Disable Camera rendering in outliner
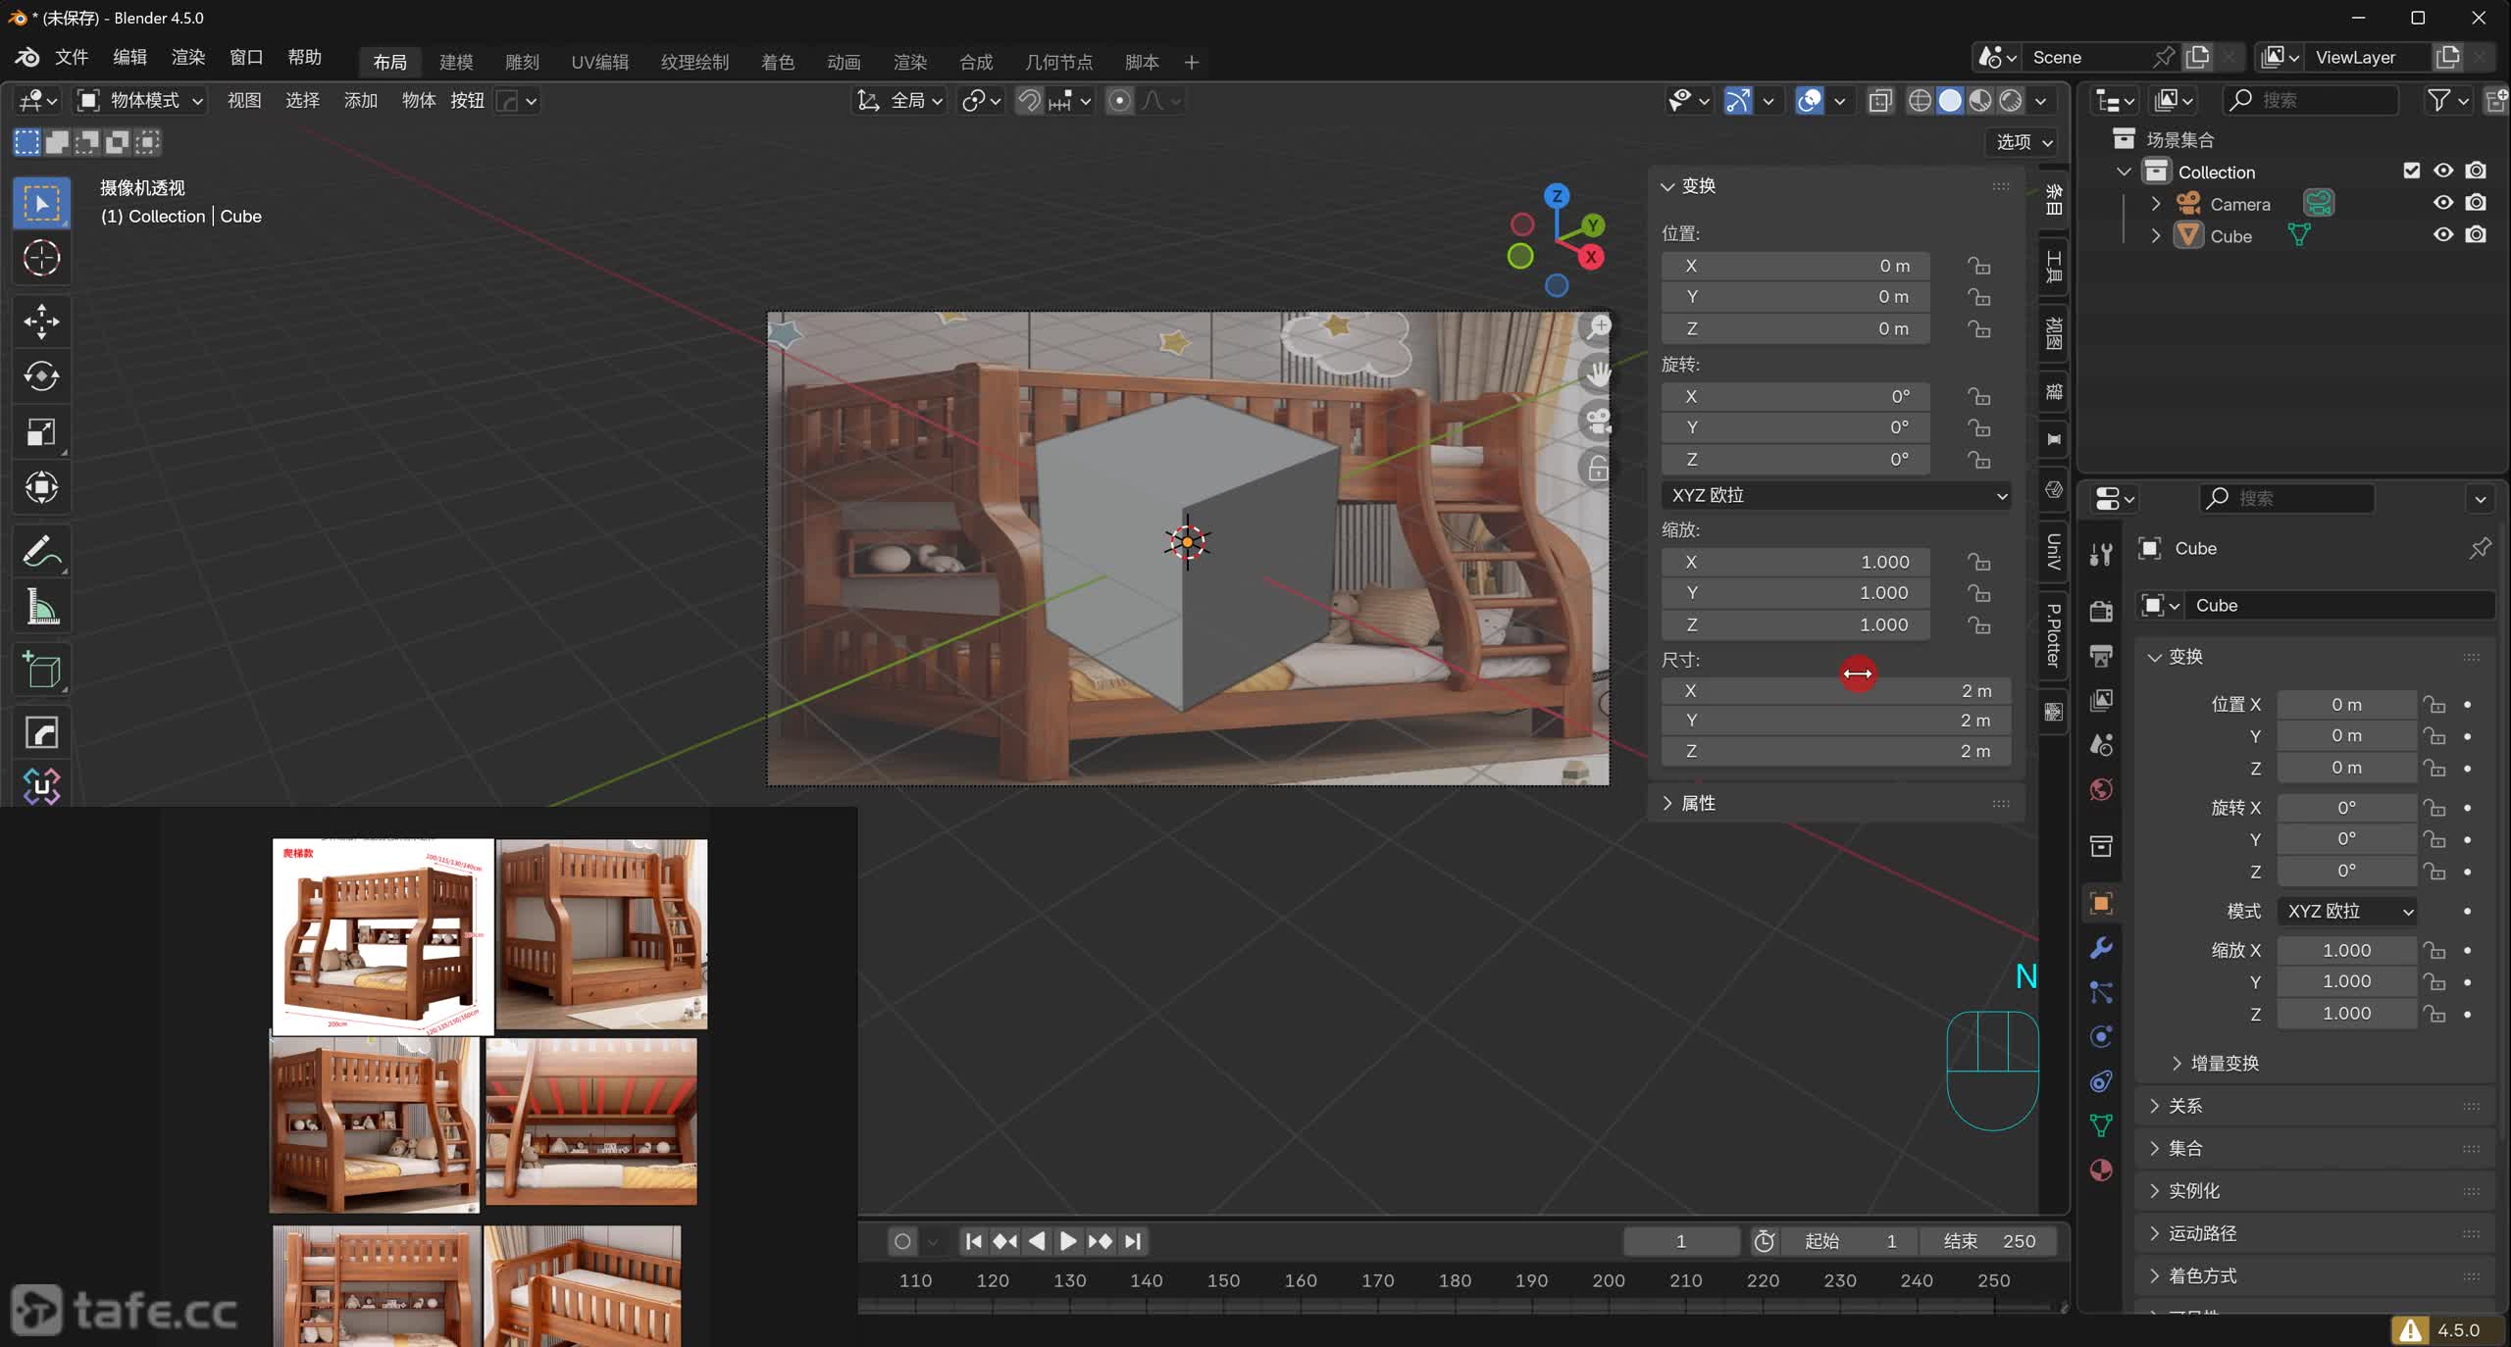Screen dimensions: 2511x1347 coord(2476,203)
